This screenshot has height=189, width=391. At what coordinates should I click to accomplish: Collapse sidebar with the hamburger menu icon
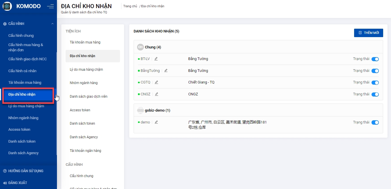coord(50,6)
